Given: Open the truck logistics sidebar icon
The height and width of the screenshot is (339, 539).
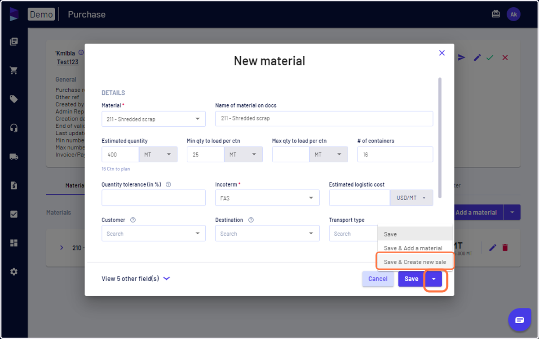Looking at the screenshot, I should [x=14, y=157].
